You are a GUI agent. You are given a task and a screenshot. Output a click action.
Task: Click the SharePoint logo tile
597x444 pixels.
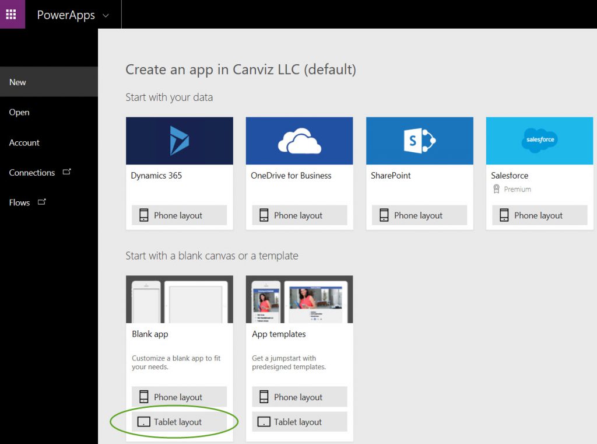point(419,141)
